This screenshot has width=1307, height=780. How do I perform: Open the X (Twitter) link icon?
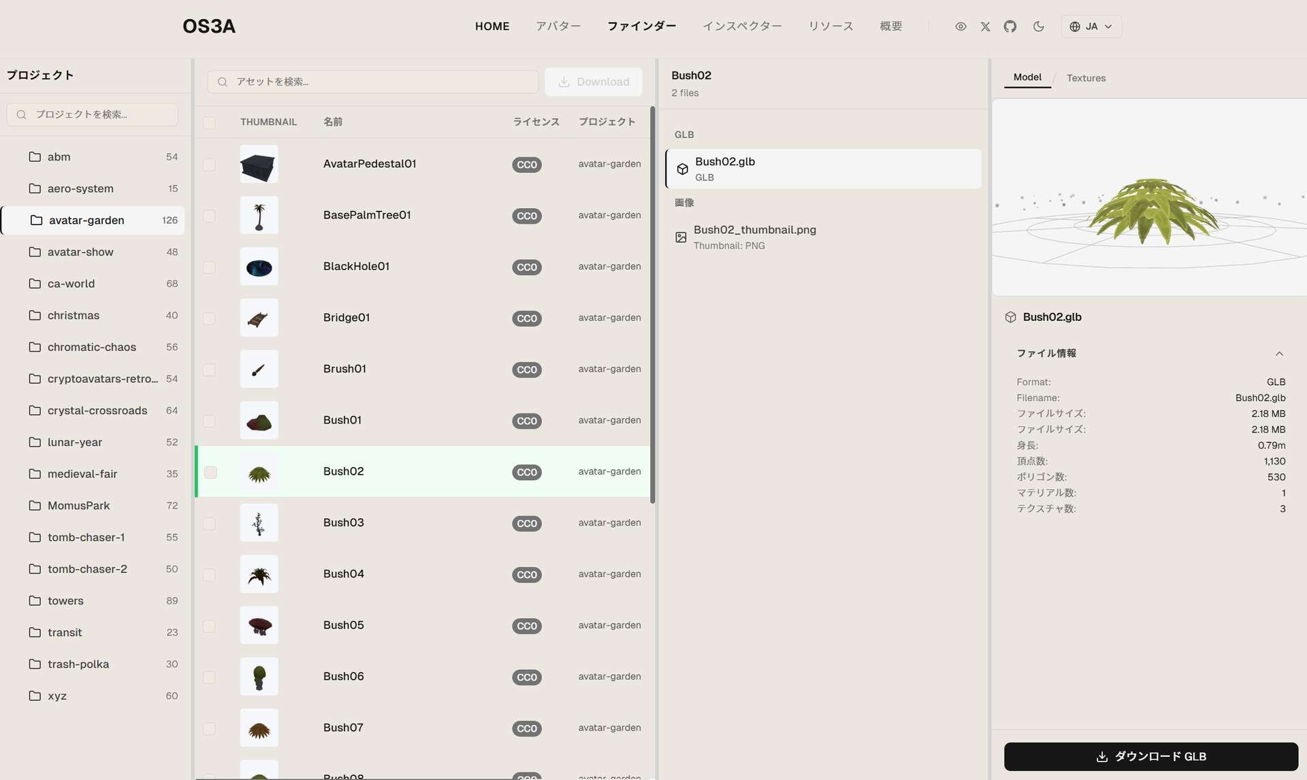click(x=985, y=27)
